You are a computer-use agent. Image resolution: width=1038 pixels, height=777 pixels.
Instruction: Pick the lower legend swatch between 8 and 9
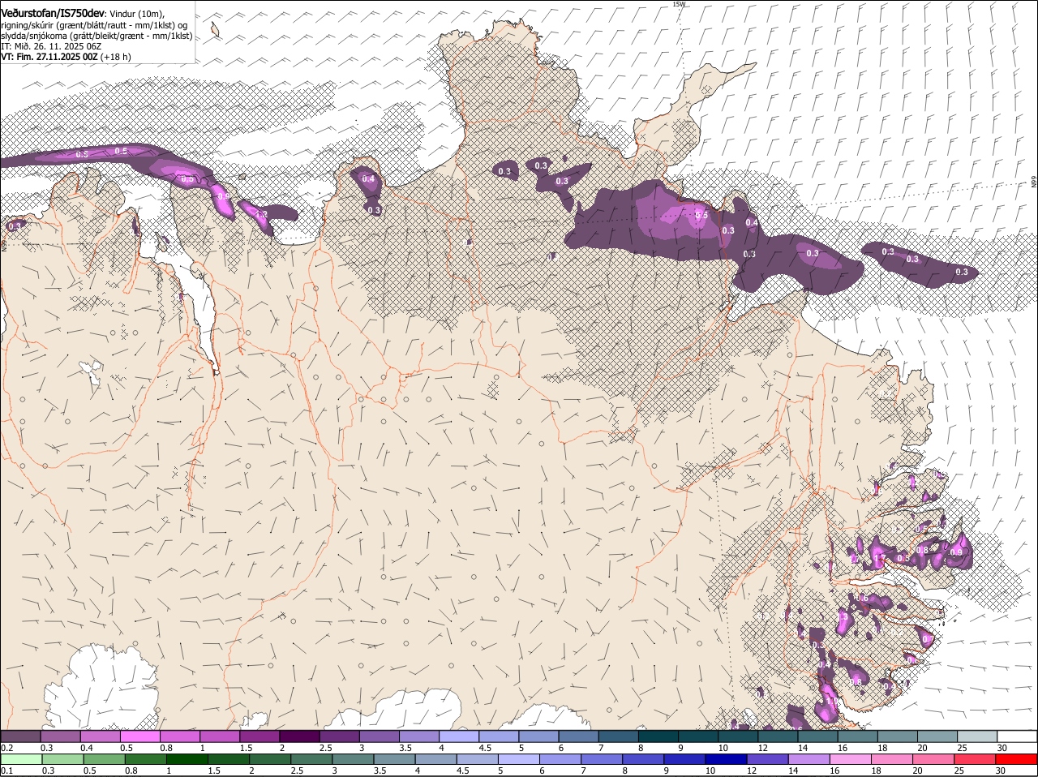point(643,759)
